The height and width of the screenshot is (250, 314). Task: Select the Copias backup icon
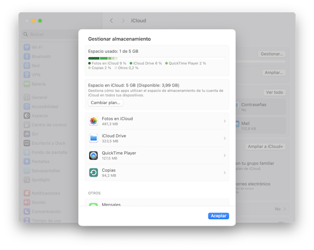(93, 173)
